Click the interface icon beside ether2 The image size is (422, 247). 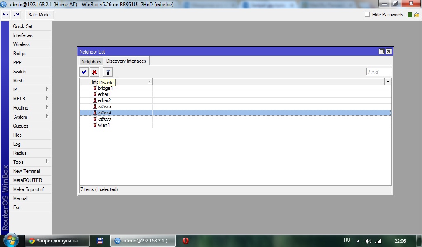click(x=95, y=100)
